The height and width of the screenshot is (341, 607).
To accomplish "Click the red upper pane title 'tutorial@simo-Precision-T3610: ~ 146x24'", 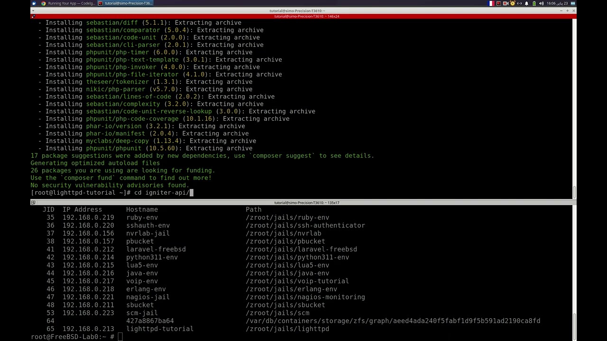I will click(307, 16).
